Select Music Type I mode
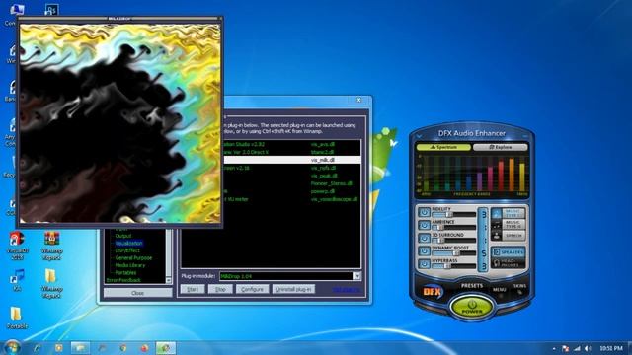The image size is (632, 355). (x=509, y=213)
